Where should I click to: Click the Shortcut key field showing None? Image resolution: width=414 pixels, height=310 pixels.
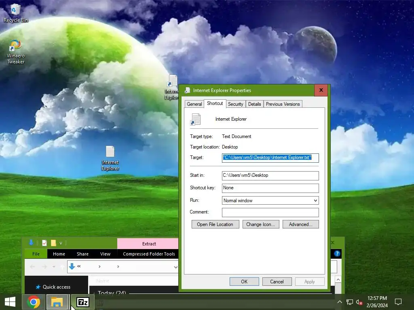pyautogui.click(x=270, y=188)
